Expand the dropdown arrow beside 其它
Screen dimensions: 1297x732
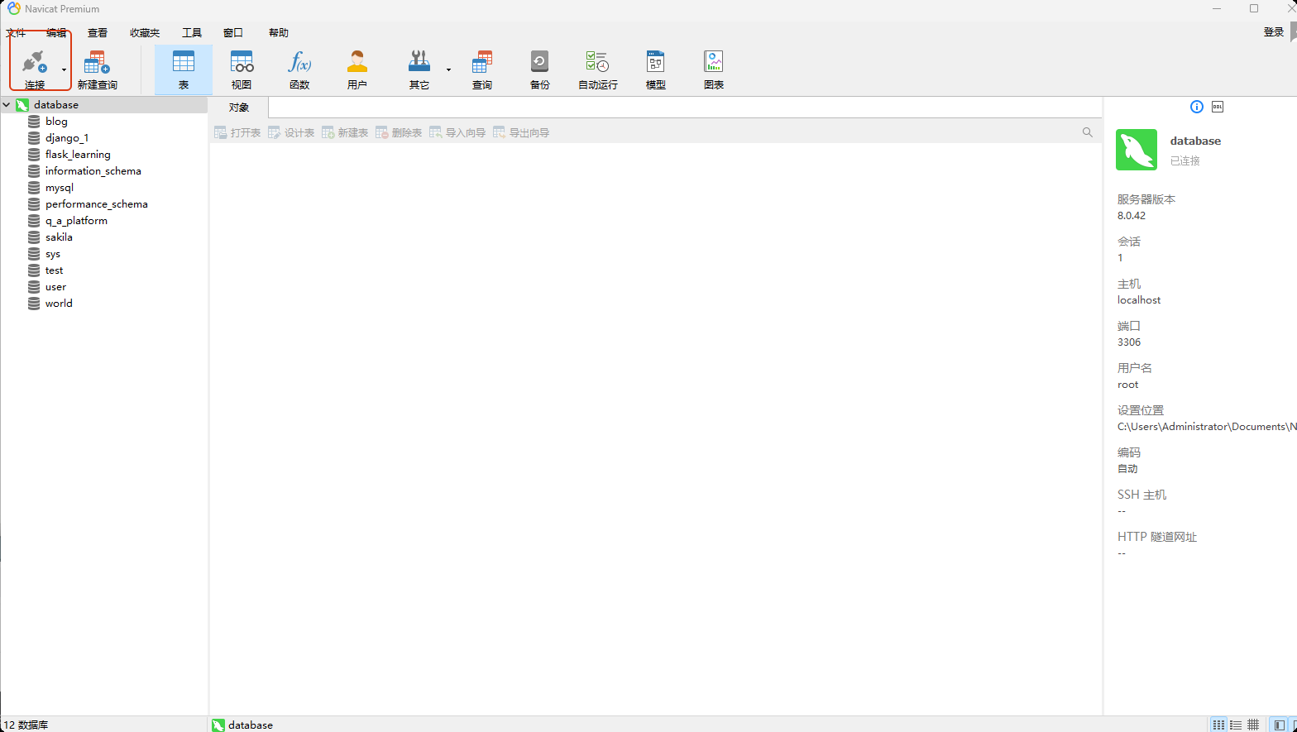(x=449, y=69)
